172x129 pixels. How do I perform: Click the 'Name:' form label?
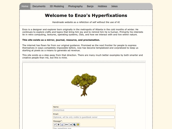coord(56,107)
